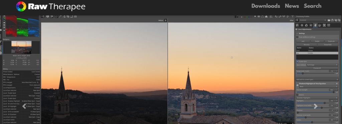Click the Rename spot button
Viewport: 342px width, 124px height.
pyautogui.click(x=307, y=45)
